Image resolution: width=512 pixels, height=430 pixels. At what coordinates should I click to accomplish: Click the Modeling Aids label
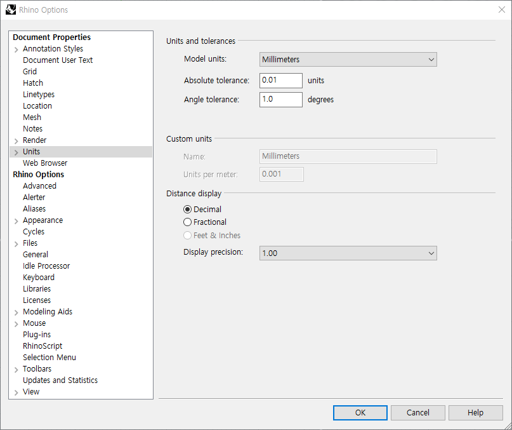click(48, 312)
